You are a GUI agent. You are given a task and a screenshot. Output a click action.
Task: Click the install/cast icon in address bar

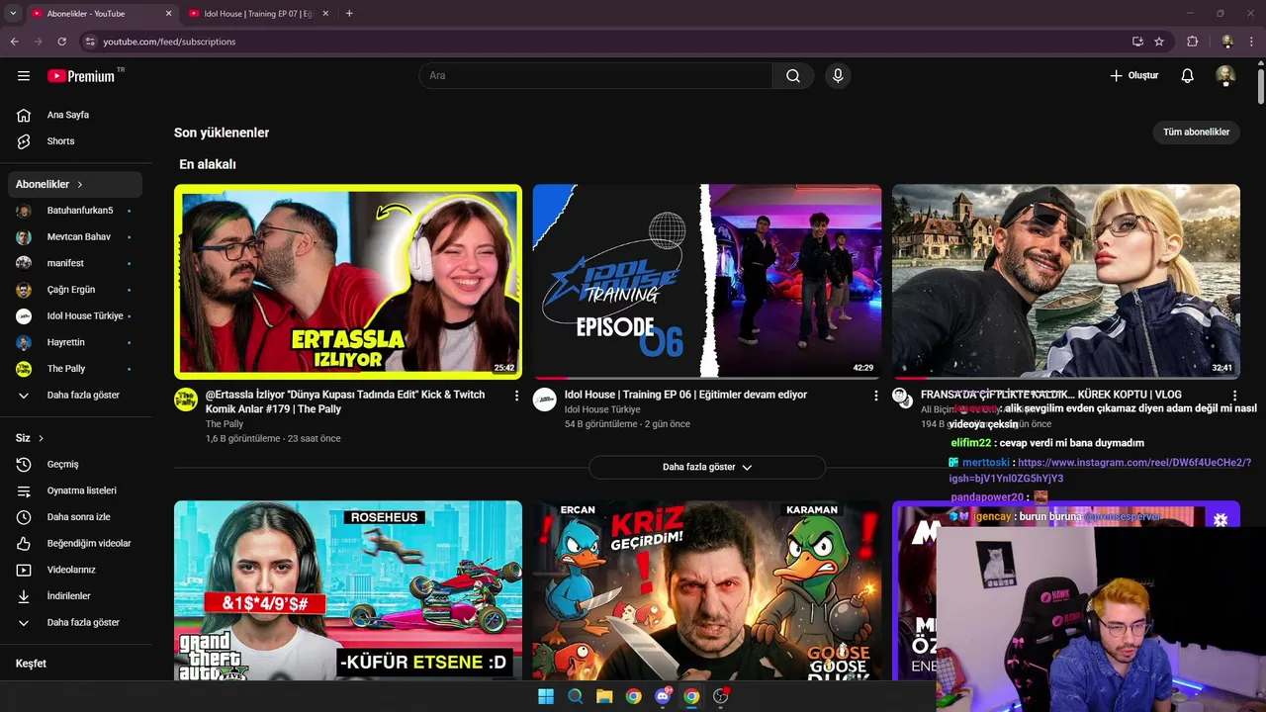tap(1137, 42)
